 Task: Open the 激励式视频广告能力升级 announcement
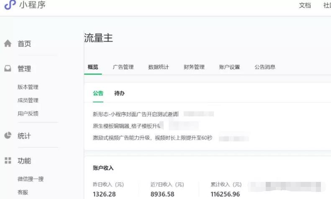pyautogui.click(x=152, y=138)
